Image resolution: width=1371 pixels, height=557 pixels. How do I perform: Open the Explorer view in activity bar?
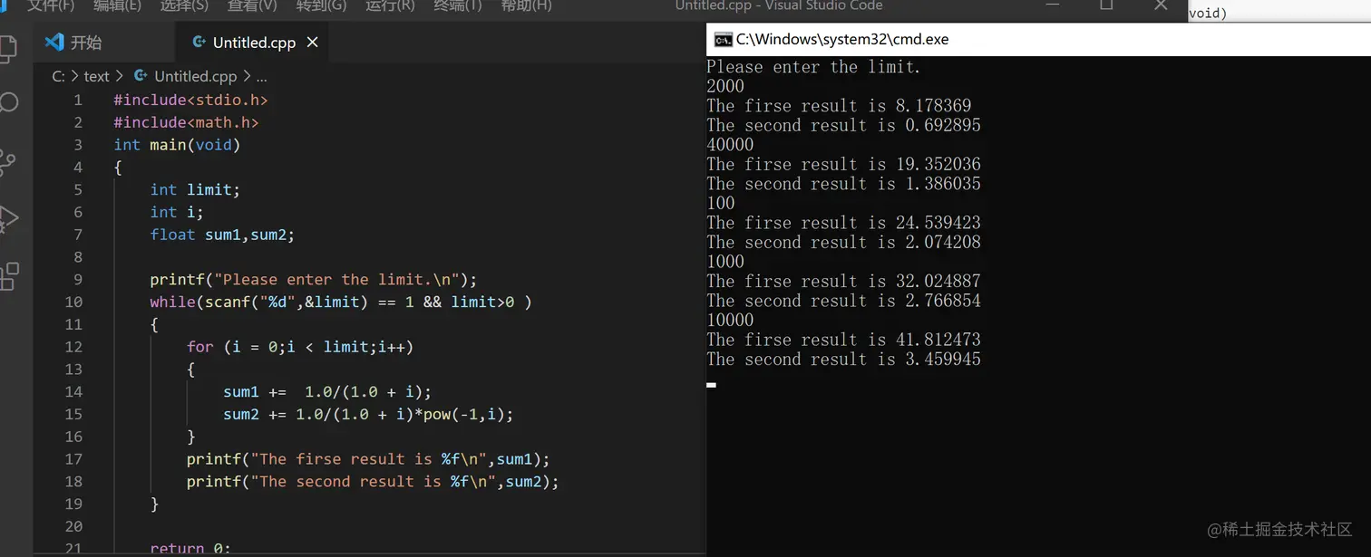tap(7, 47)
